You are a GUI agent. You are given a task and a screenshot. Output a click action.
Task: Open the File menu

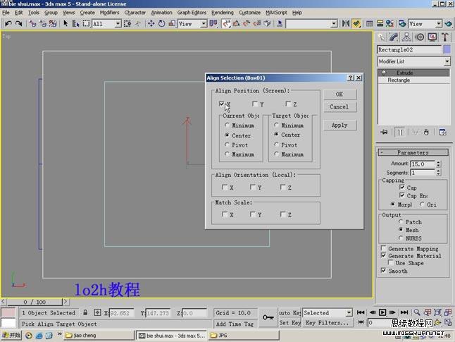pyautogui.click(x=6, y=13)
